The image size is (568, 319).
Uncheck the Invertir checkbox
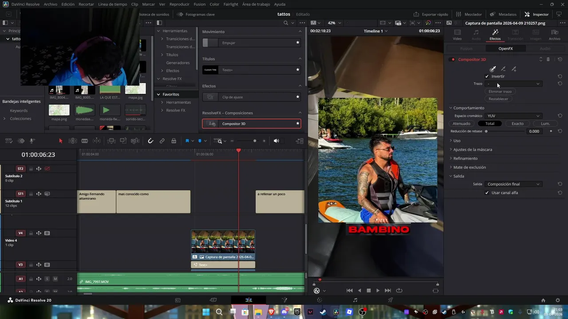(x=487, y=76)
